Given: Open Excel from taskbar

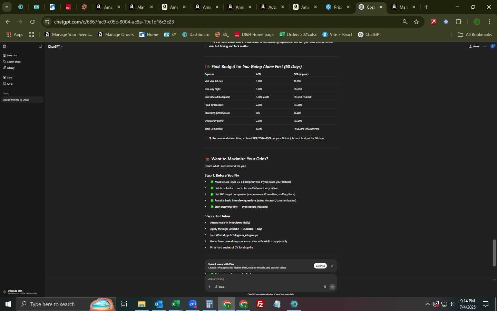Looking at the screenshot, I should pos(176,304).
